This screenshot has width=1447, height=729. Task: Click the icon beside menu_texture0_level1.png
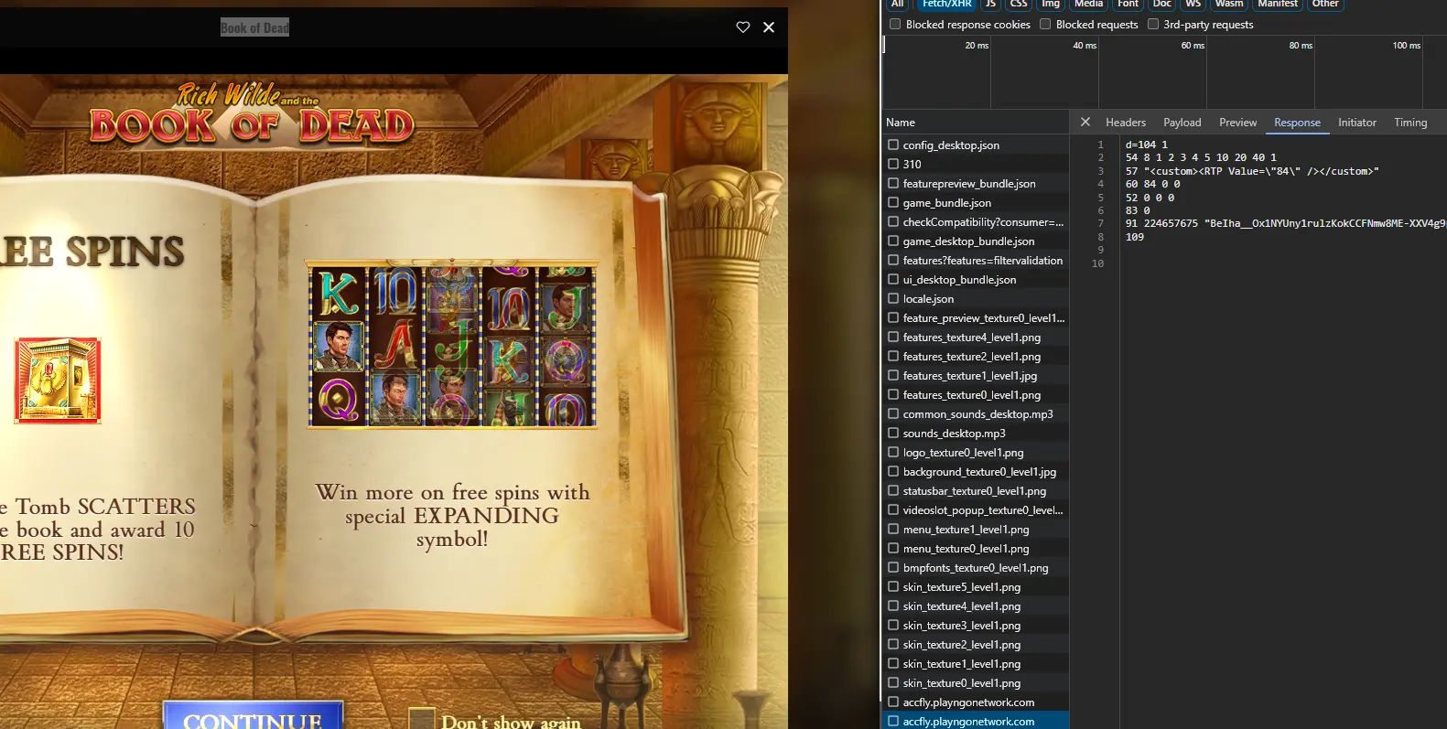tap(893, 548)
